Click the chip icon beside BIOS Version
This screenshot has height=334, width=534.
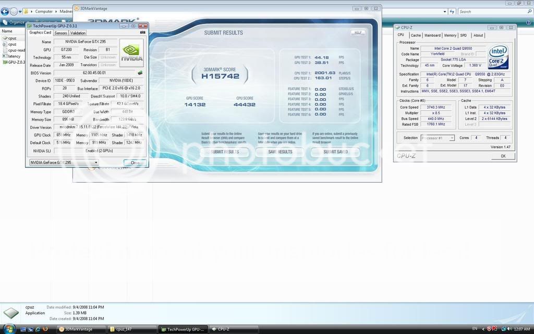pyautogui.click(x=140, y=73)
